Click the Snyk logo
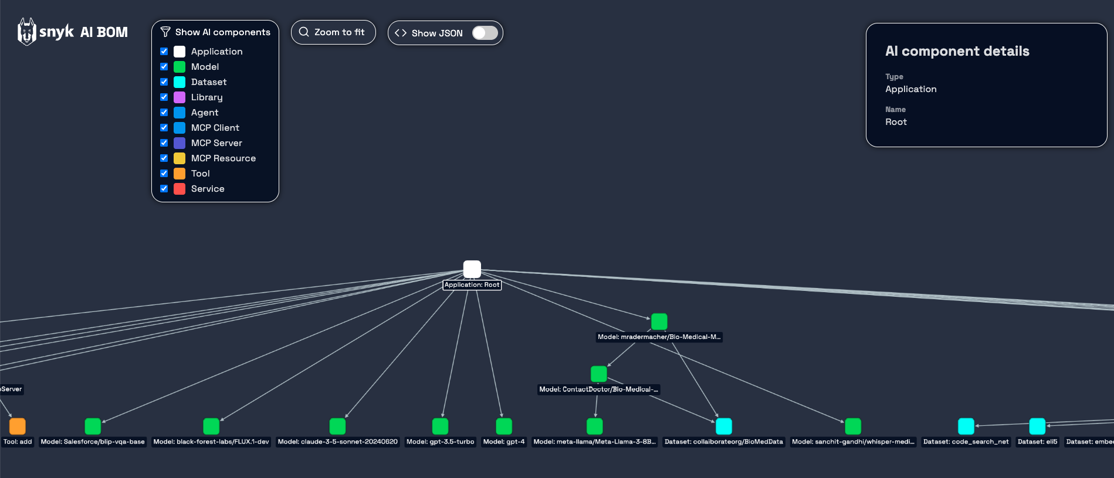Image resolution: width=1114 pixels, height=478 pixels. (46, 32)
